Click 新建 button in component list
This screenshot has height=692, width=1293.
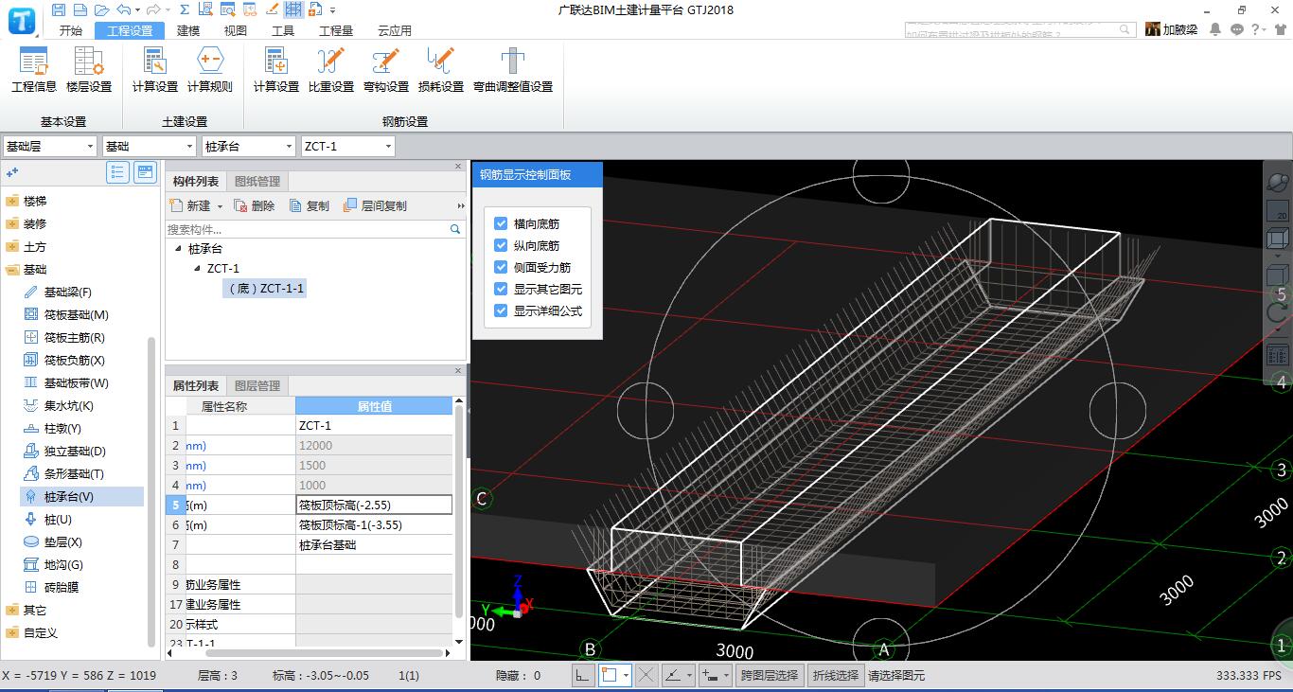190,206
